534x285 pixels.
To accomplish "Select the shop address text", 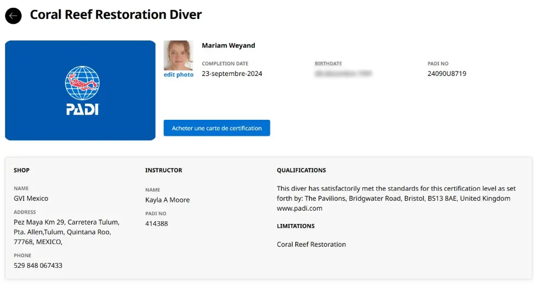I will (66, 232).
